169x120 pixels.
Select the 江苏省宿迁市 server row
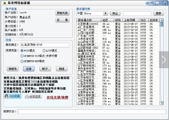point(118,78)
